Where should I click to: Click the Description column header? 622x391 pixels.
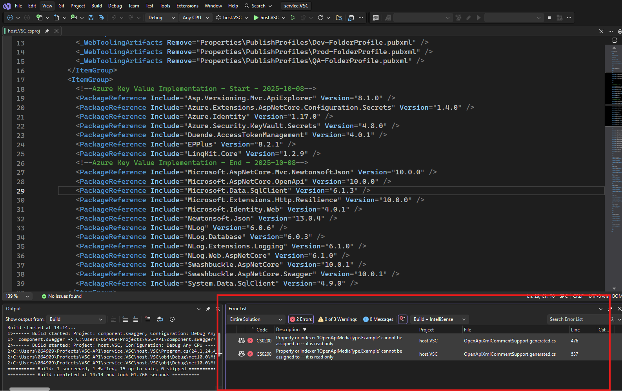click(x=288, y=330)
